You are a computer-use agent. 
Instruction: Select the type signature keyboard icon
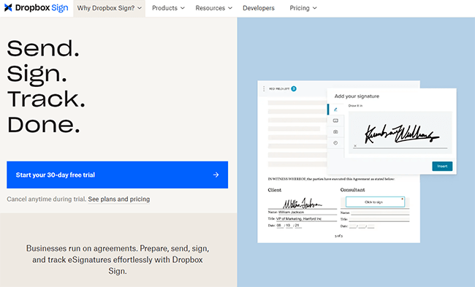[x=335, y=120]
